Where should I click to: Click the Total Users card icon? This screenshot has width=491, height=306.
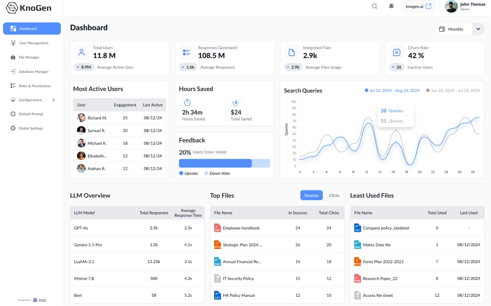[x=82, y=52]
